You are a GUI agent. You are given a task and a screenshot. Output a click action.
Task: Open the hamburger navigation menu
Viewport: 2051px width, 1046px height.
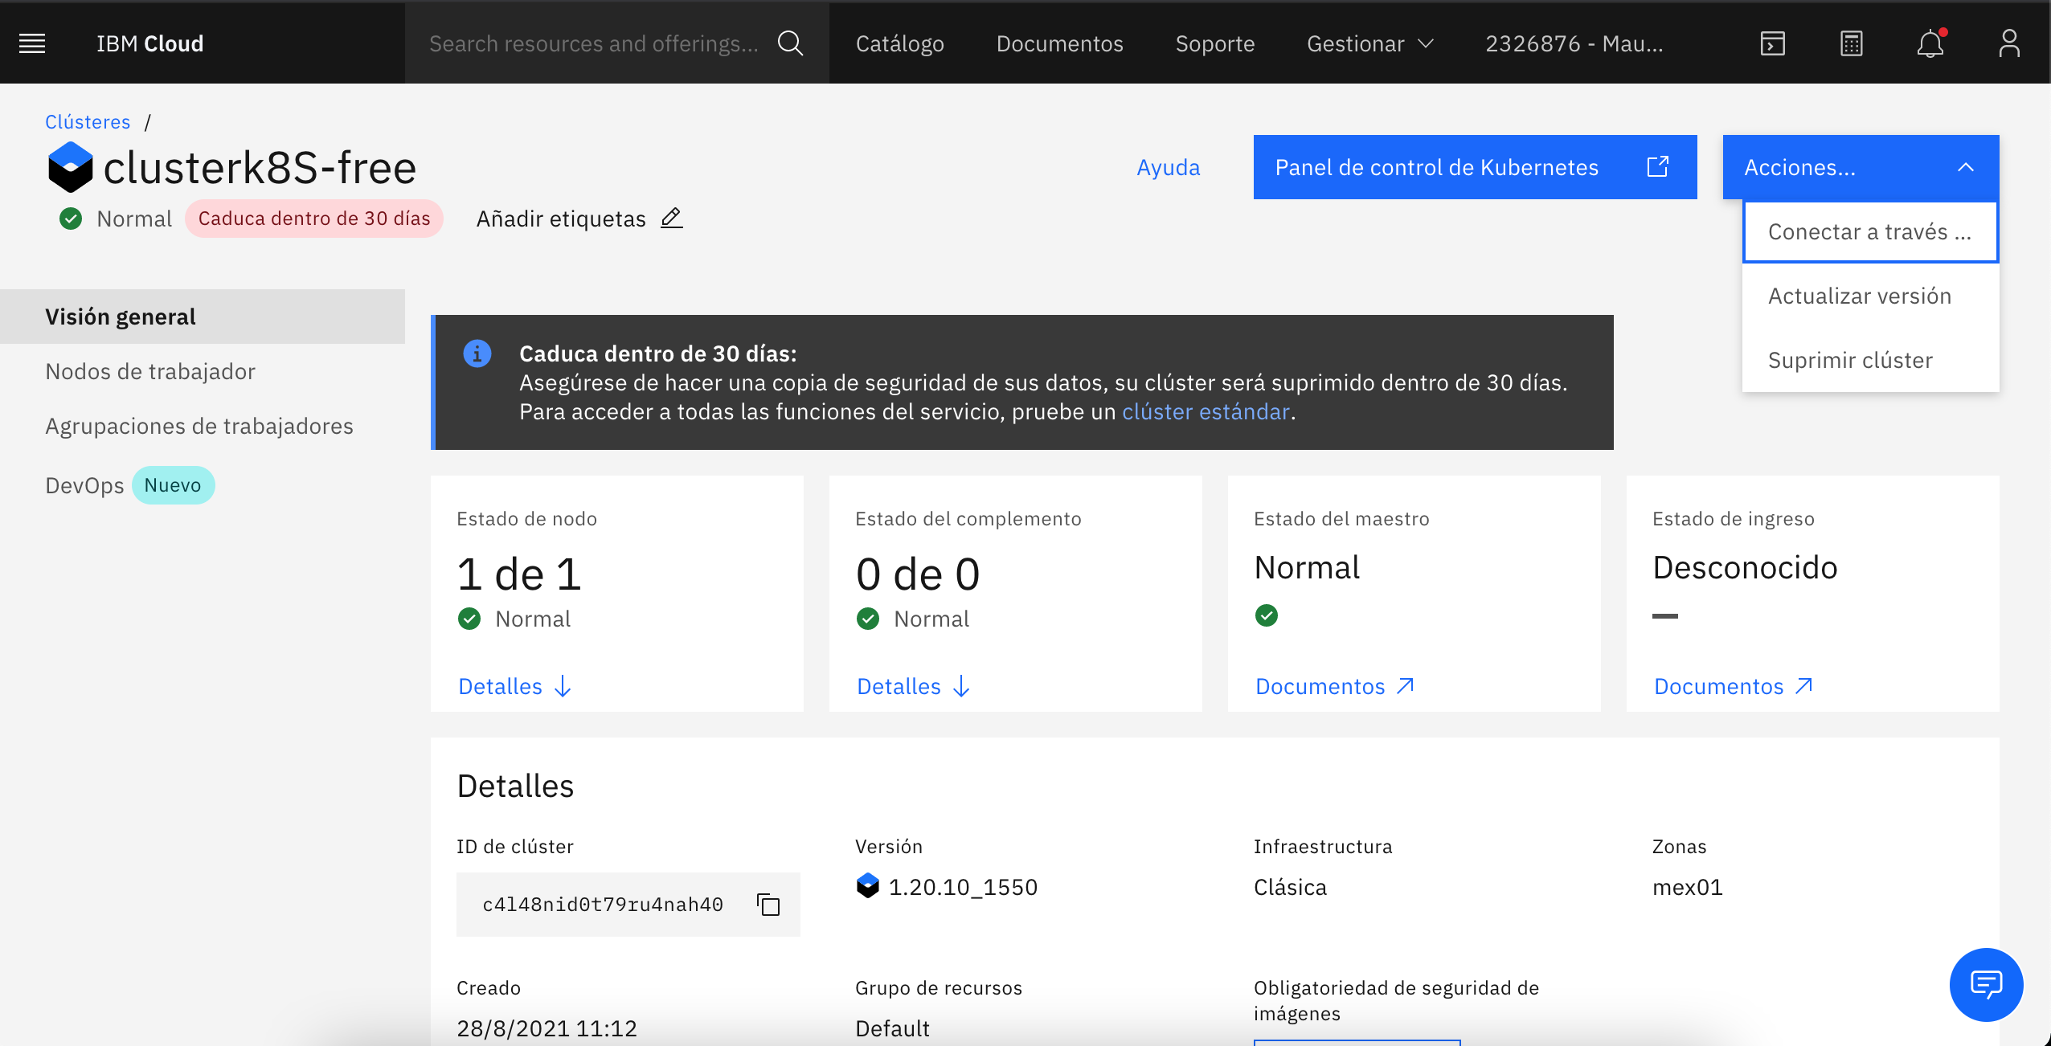point(32,43)
